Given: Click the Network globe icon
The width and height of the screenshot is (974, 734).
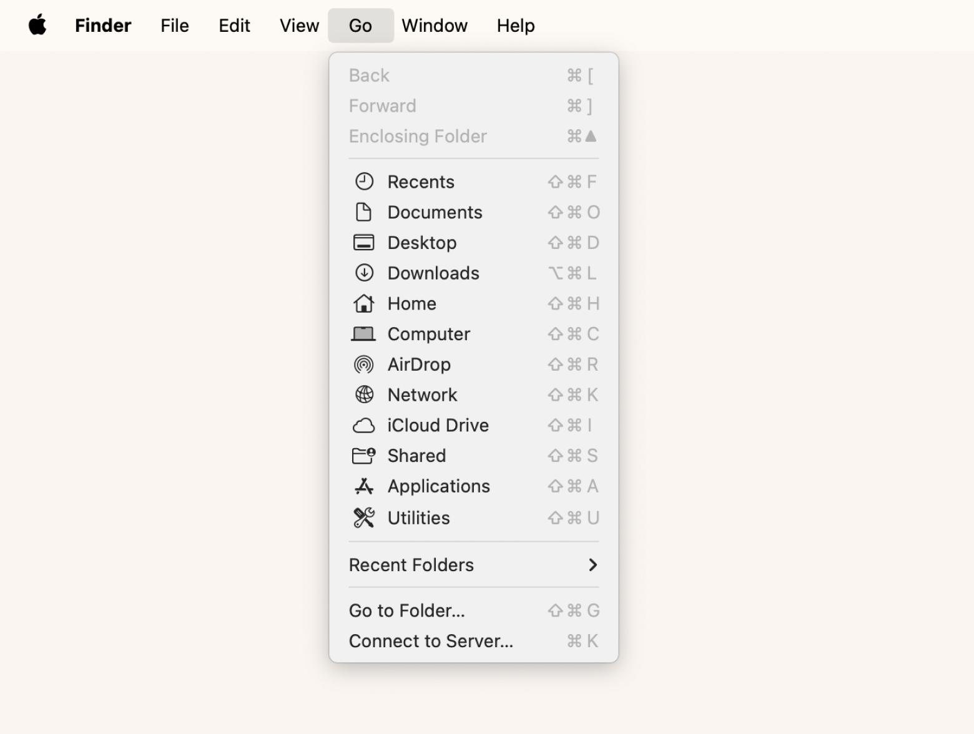Looking at the screenshot, I should pyautogui.click(x=364, y=394).
